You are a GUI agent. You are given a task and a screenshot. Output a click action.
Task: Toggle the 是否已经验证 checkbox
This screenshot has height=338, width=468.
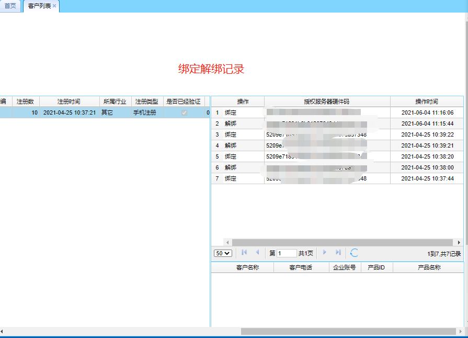184,112
